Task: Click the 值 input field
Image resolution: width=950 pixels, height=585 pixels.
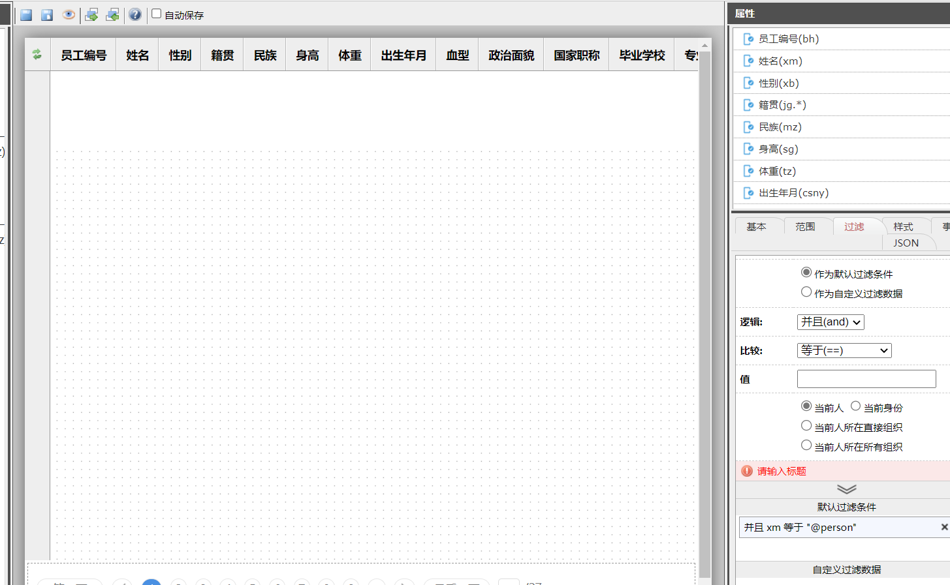Action: click(x=866, y=379)
